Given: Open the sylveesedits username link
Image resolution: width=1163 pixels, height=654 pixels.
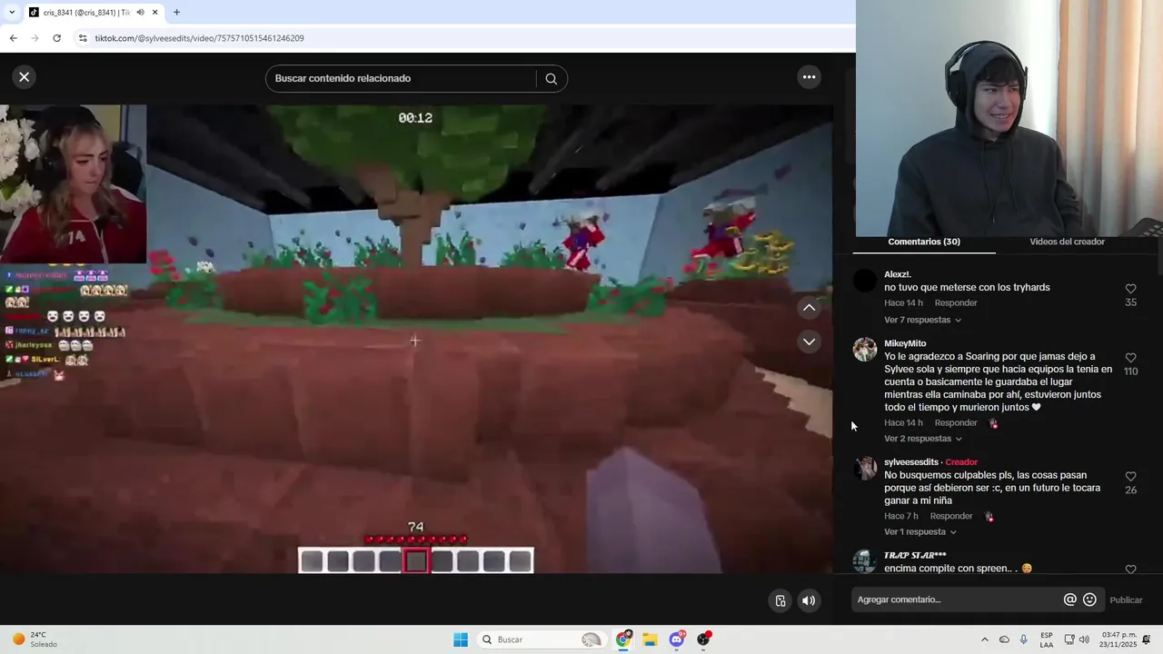Looking at the screenshot, I should click(x=911, y=462).
